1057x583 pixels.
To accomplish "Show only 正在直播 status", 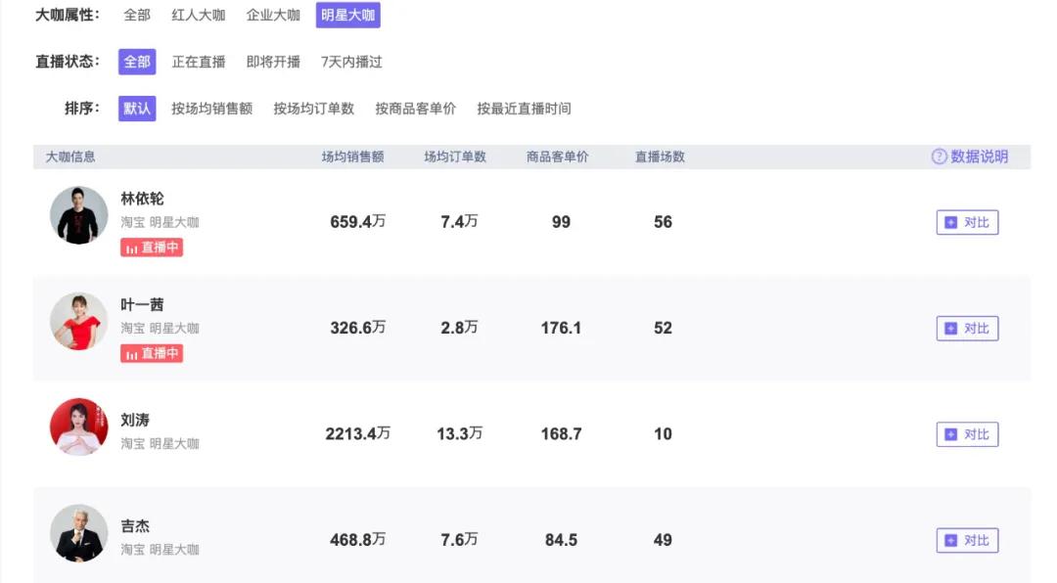I will coord(199,62).
